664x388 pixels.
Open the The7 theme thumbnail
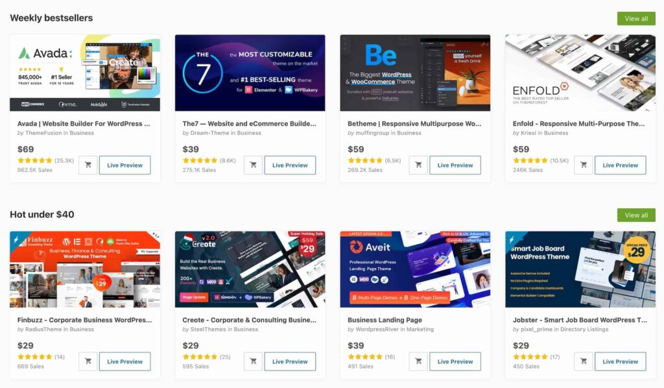250,73
